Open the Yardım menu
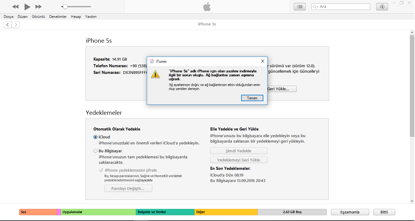This screenshot has width=415, height=221. pos(91,17)
